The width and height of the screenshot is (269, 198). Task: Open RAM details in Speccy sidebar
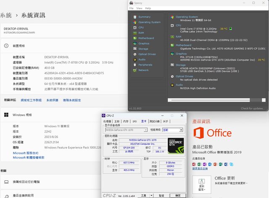(141, 33)
